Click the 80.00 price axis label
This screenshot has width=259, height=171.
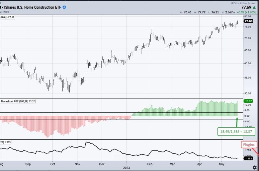click(x=248, y=16)
